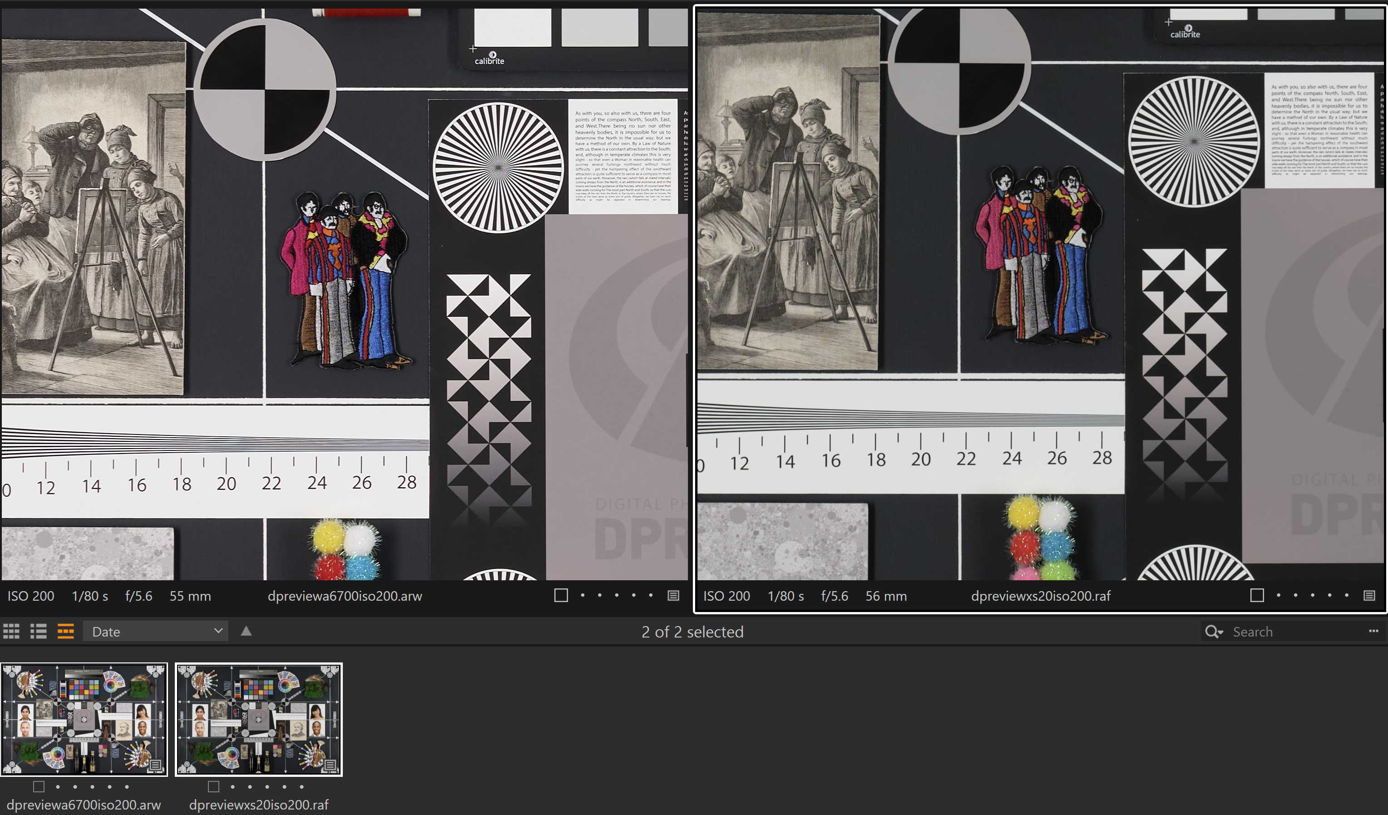Click 'f/5.6' in the xs20 viewer bar
This screenshot has width=1388, height=815.
(x=835, y=596)
